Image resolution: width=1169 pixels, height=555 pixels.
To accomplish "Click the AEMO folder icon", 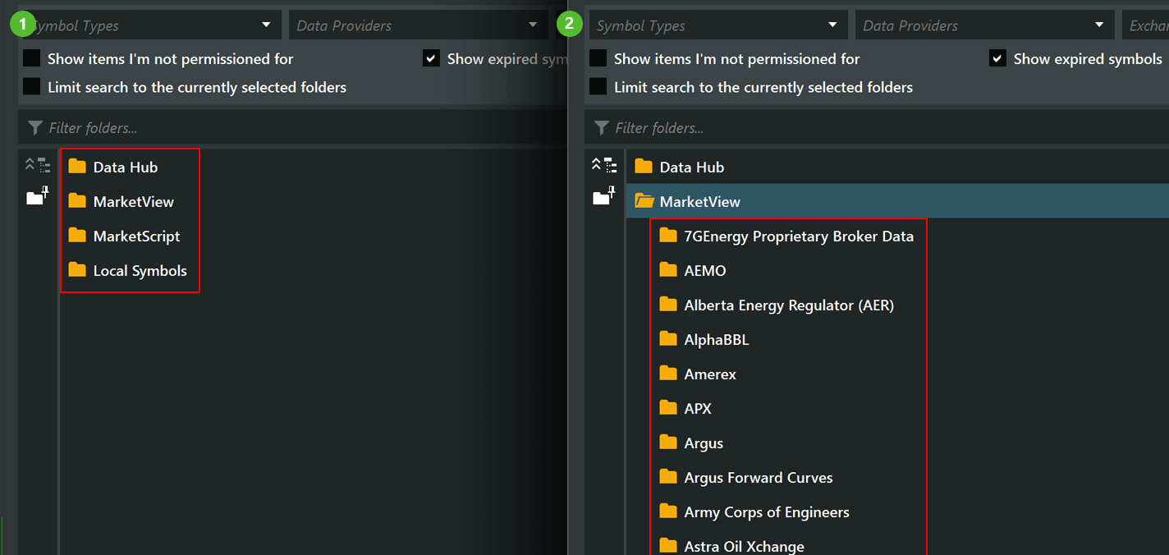I will [x=668, y=270].
